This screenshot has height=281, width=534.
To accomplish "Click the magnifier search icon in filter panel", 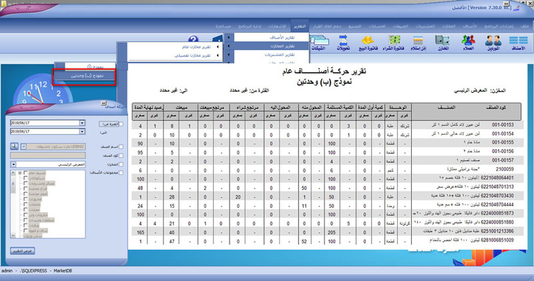I will pyautogui.click(x=14, y=146).
